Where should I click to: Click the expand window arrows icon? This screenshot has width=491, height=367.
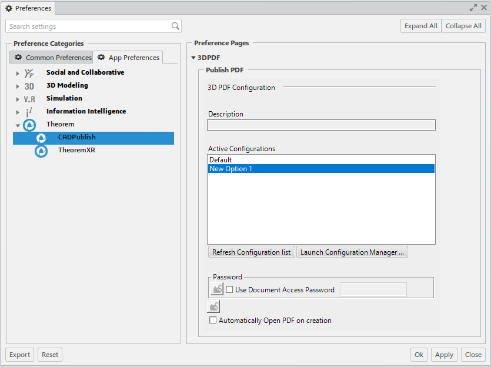[x=473, y=8]
